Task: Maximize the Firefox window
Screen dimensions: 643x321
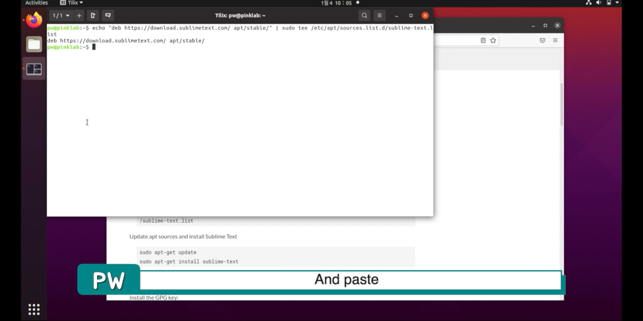Action: tap(545, 26)
